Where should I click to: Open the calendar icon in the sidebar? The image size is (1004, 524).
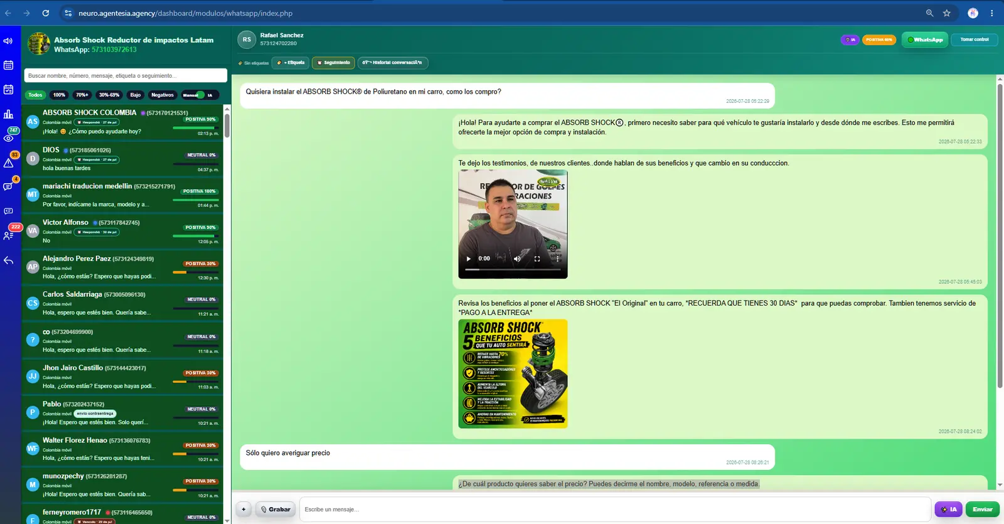(8, 65)
